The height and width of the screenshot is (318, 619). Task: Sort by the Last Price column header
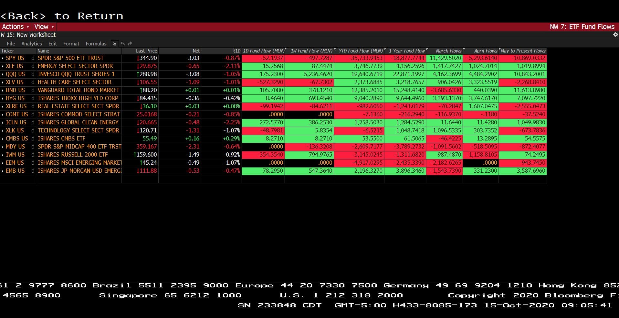click(x=140, y=51)
